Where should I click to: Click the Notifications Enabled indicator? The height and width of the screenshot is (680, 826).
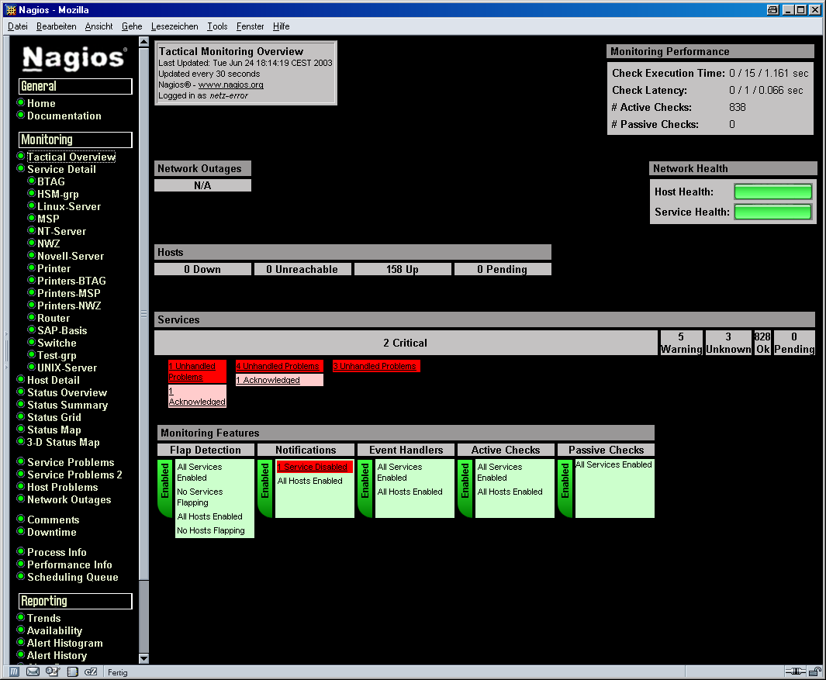(265, 488)
